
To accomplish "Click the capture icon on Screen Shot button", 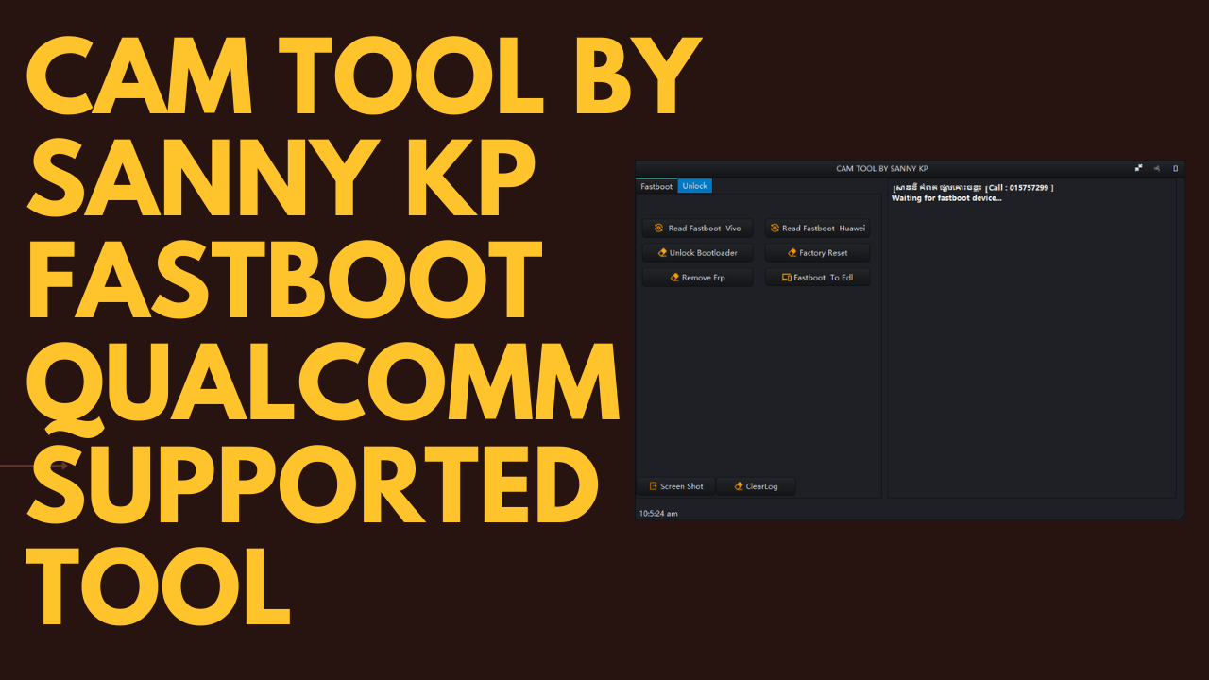I will pyautogui.click(x=654, y=486).
